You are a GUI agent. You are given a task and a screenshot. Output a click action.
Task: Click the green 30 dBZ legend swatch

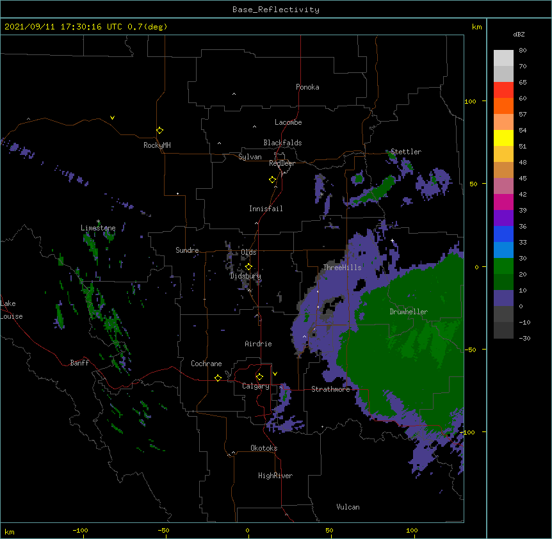tap(503, 266)
